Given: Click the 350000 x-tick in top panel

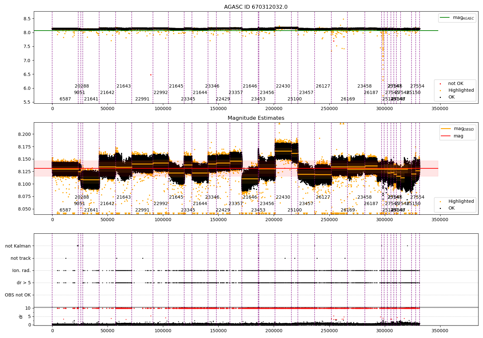Looking at the screenshot, I should click(x=440, y=109).
